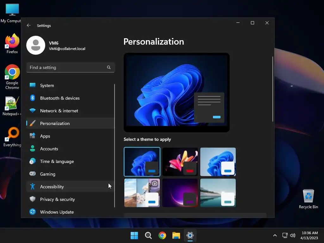Screen dimensions: 324x243
Task: Apply the purple Captured Motion theme
Action: 180,193
